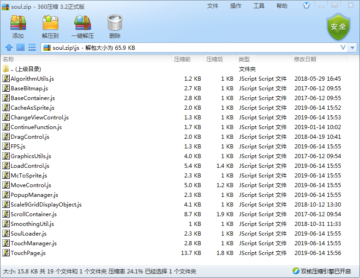
Task: Open the skin shirt icon in the title bar
Action: click(x=319, y=6)
